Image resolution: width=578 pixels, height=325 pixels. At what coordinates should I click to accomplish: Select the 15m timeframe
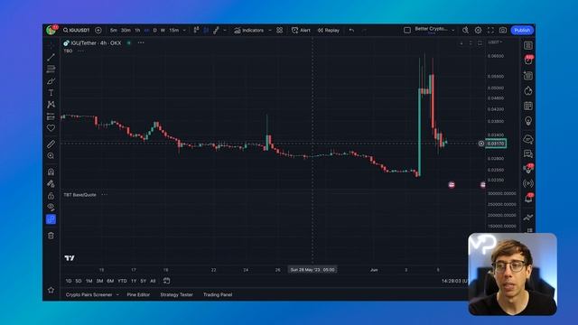point(174,30)
